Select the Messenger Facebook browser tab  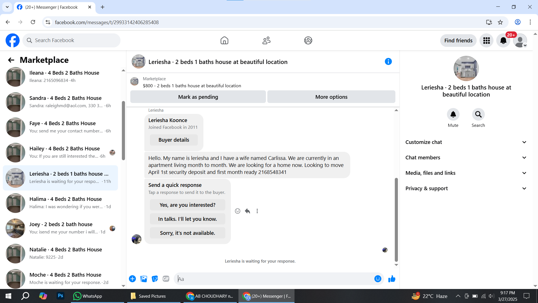tap(55, 7)
